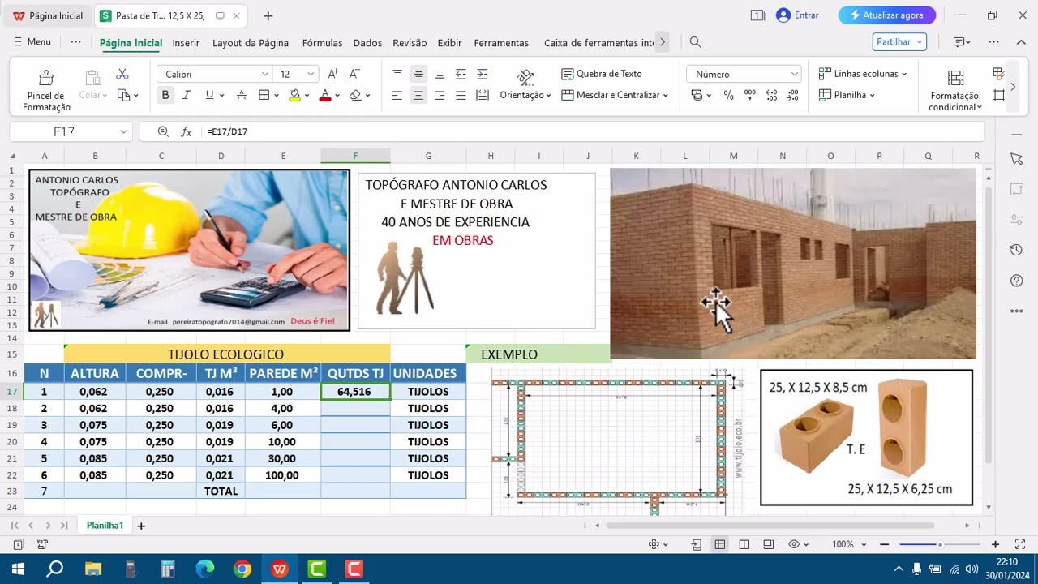Open the font name Calibri dropdown
The height and width of the screenshot is (584, 1038).
264,74
